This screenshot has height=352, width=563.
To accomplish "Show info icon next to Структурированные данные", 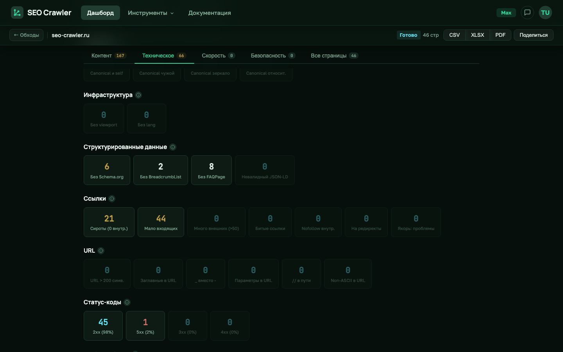I will tap(173, 147).
